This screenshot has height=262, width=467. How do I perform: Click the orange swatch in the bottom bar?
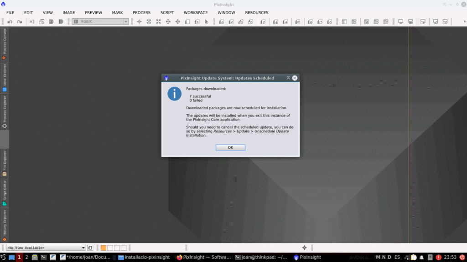pos(103,248)
